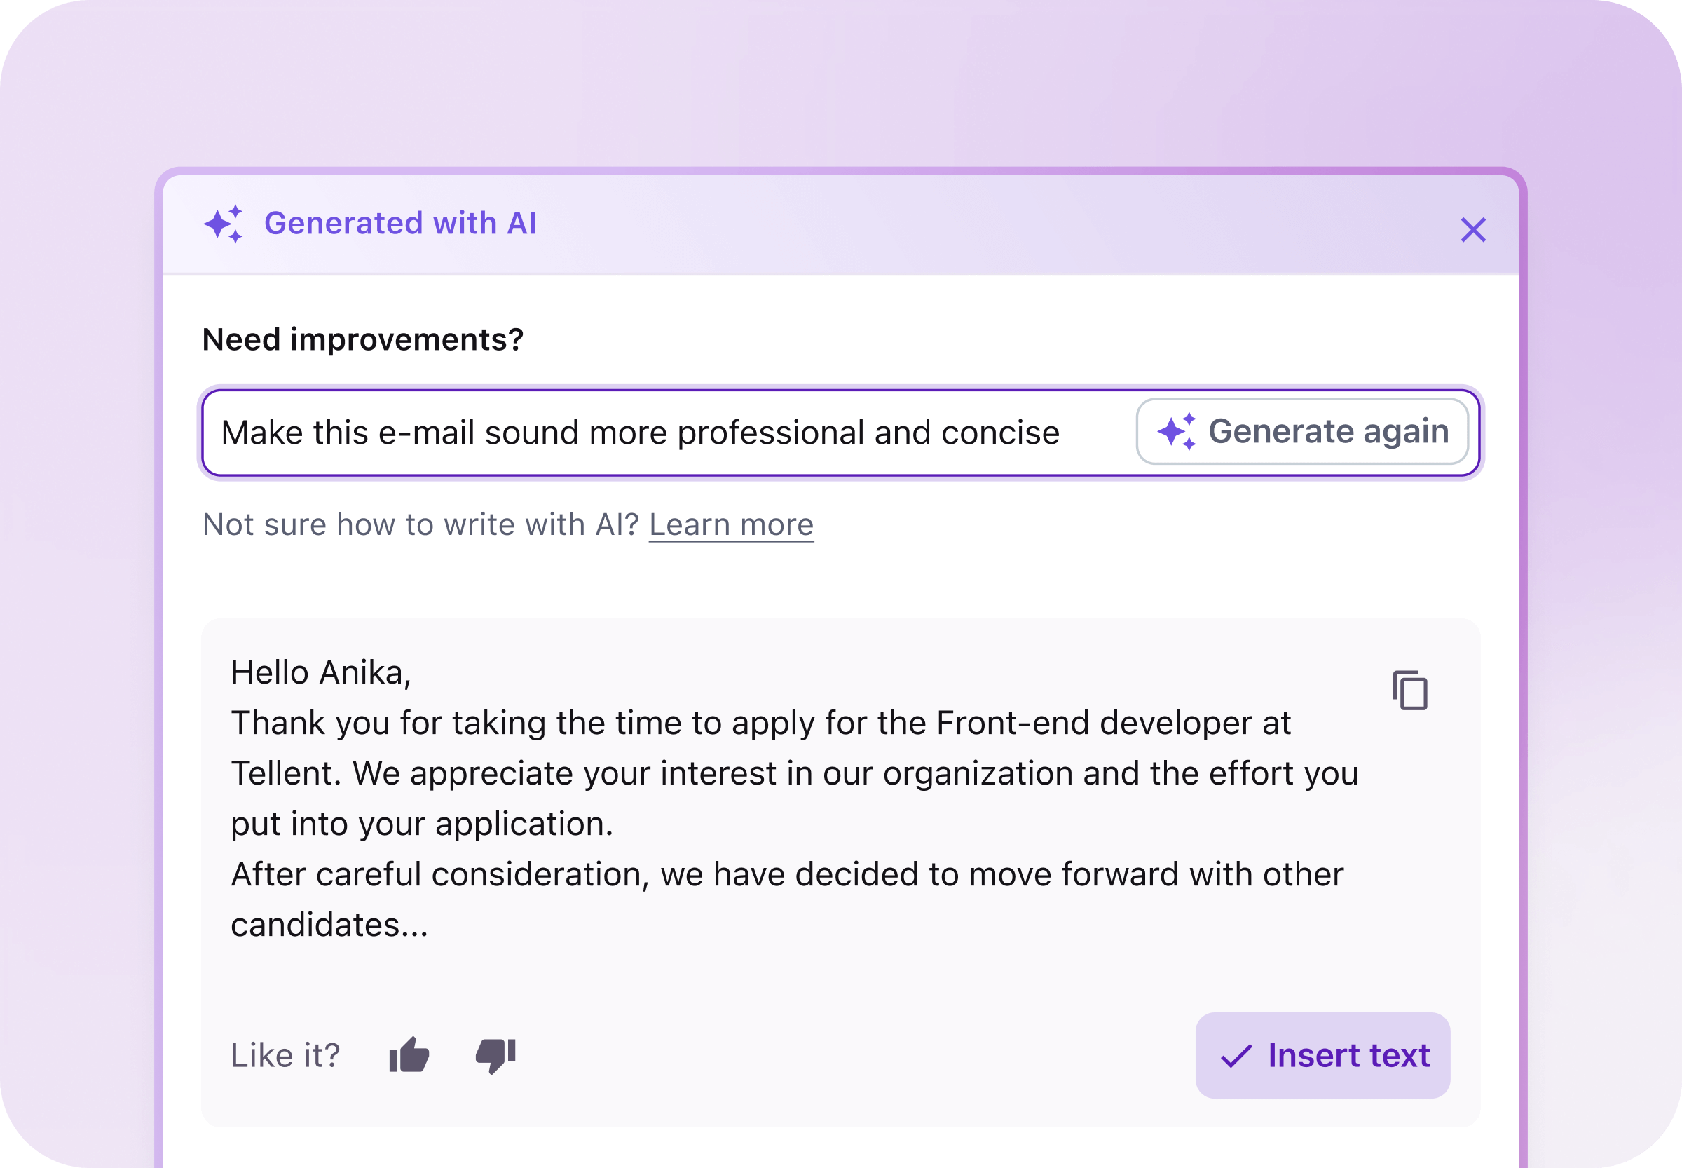Click the 'Not sure how to write with AI?' text

click(420, 524)
